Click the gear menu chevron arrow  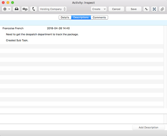[x=9, y=9]
